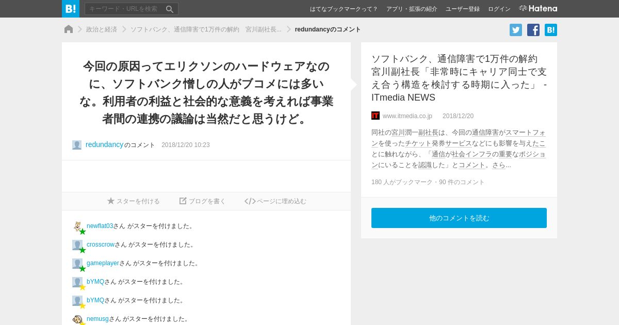Open 180 人がブックマーク count link

click(x=402, y=182)
